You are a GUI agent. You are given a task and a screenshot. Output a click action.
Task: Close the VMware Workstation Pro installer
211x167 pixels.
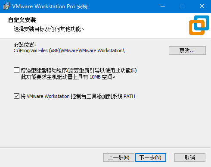point(202,6)
